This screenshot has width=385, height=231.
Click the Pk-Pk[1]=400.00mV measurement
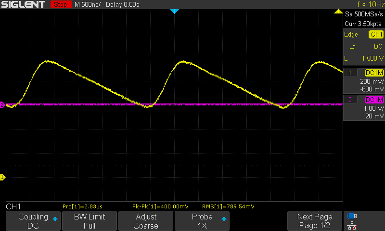[160, 206]
